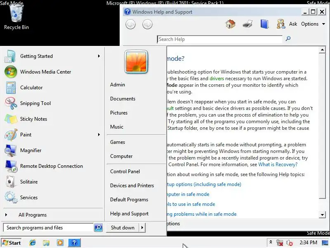Click the volume muted tray icon
This screenshot has height=248, width=330.
coord(290,243)
